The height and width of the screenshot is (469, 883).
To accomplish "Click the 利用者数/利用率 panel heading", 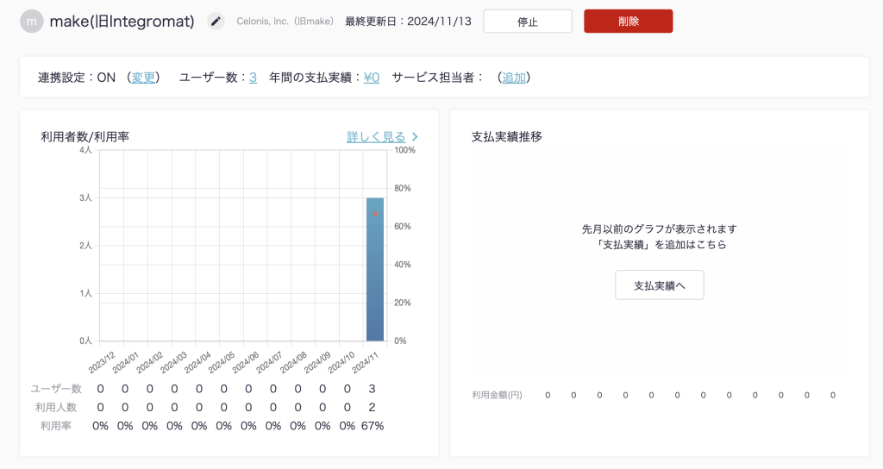I will coord(85,136).
